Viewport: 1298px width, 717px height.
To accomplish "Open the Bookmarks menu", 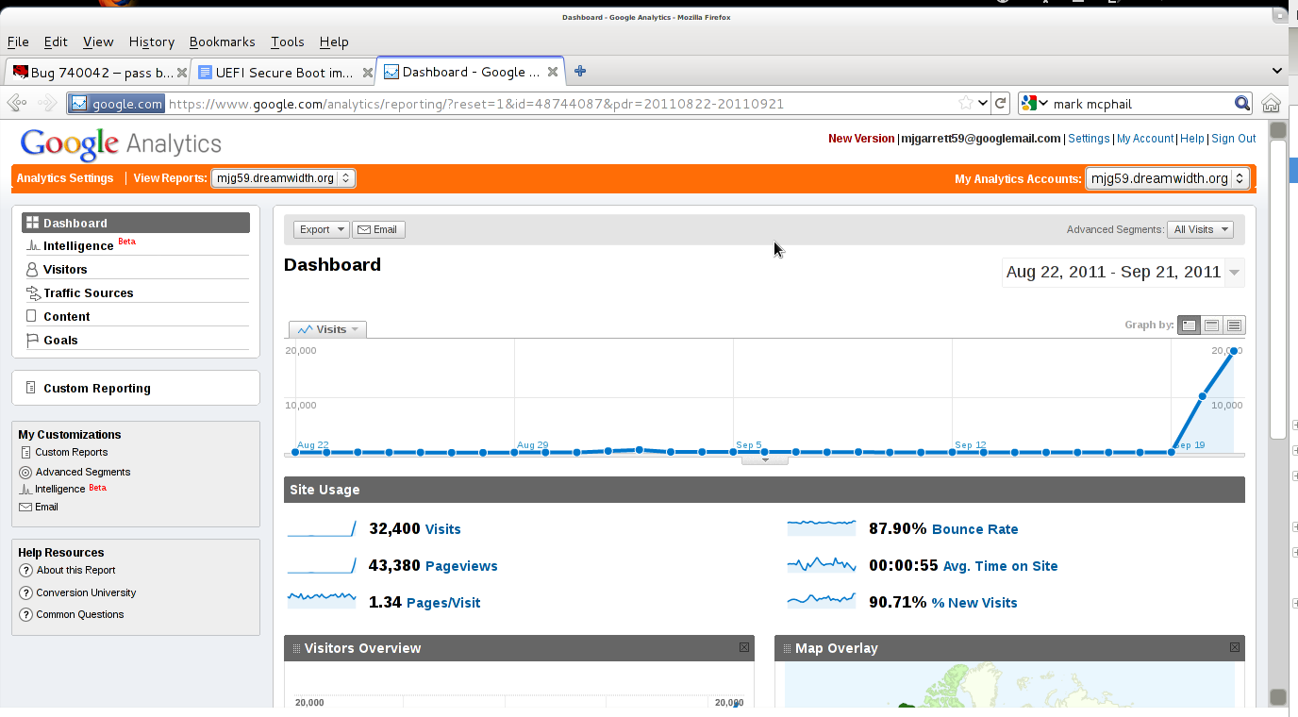I will tap(222, 42).
